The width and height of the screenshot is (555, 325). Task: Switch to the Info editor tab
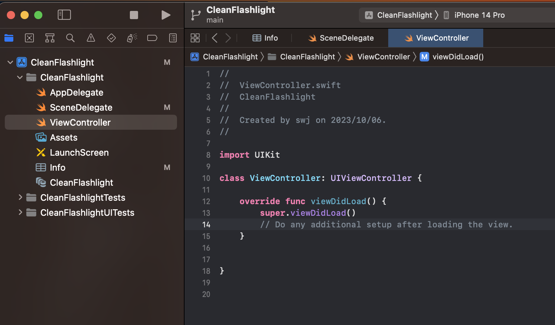pyautogui.click(x=265, y=38)
